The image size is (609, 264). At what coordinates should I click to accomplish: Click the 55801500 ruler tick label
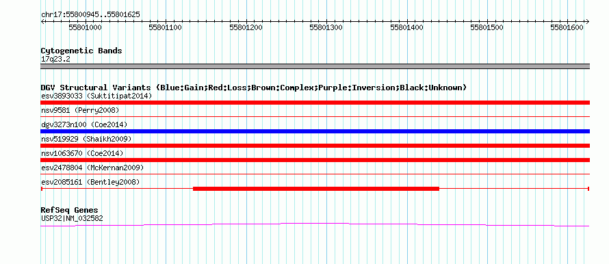click(x=487, y=27)
